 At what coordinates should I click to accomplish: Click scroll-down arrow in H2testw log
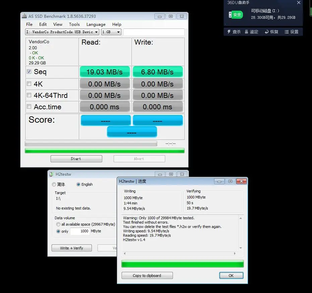click(x=241, y=248)
